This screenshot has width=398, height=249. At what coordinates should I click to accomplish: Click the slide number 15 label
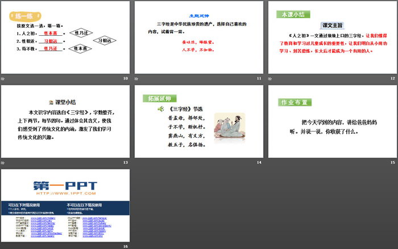(393, 163)
